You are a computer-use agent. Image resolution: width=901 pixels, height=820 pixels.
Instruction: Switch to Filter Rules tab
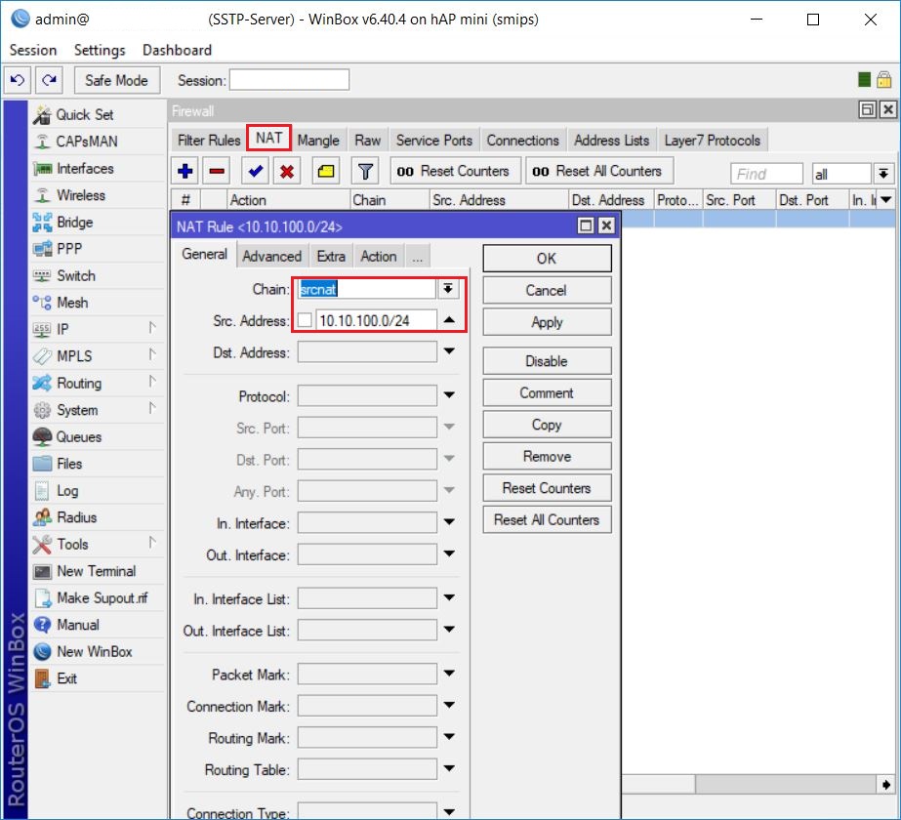(209, 141)
